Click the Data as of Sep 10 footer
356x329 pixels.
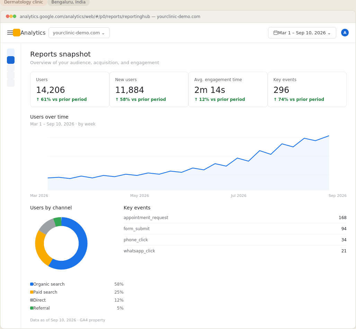coord(68,320)
